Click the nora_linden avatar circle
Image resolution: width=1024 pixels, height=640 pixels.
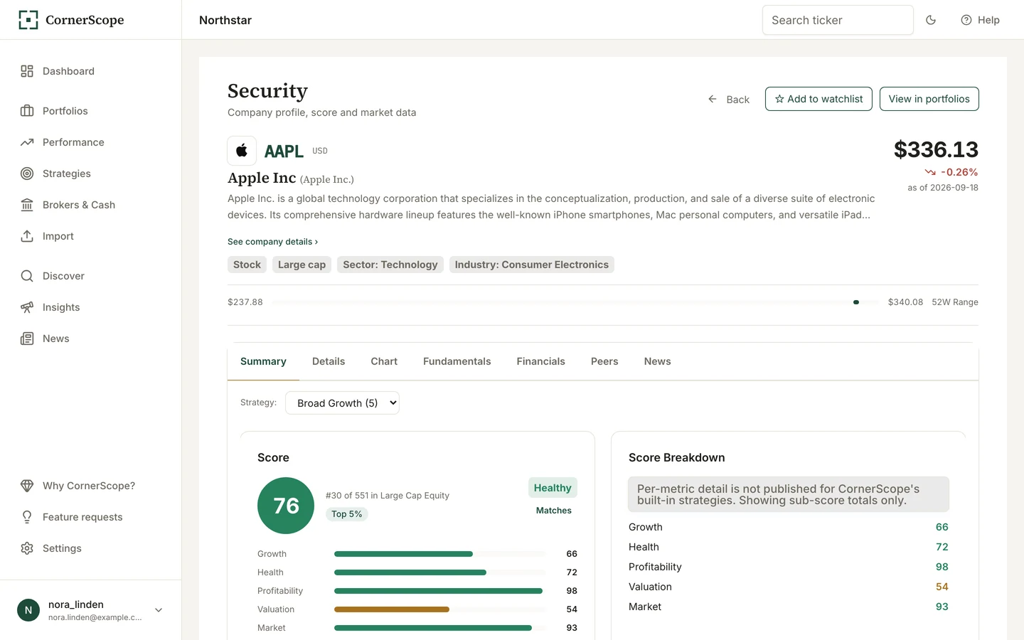point(28,610)
